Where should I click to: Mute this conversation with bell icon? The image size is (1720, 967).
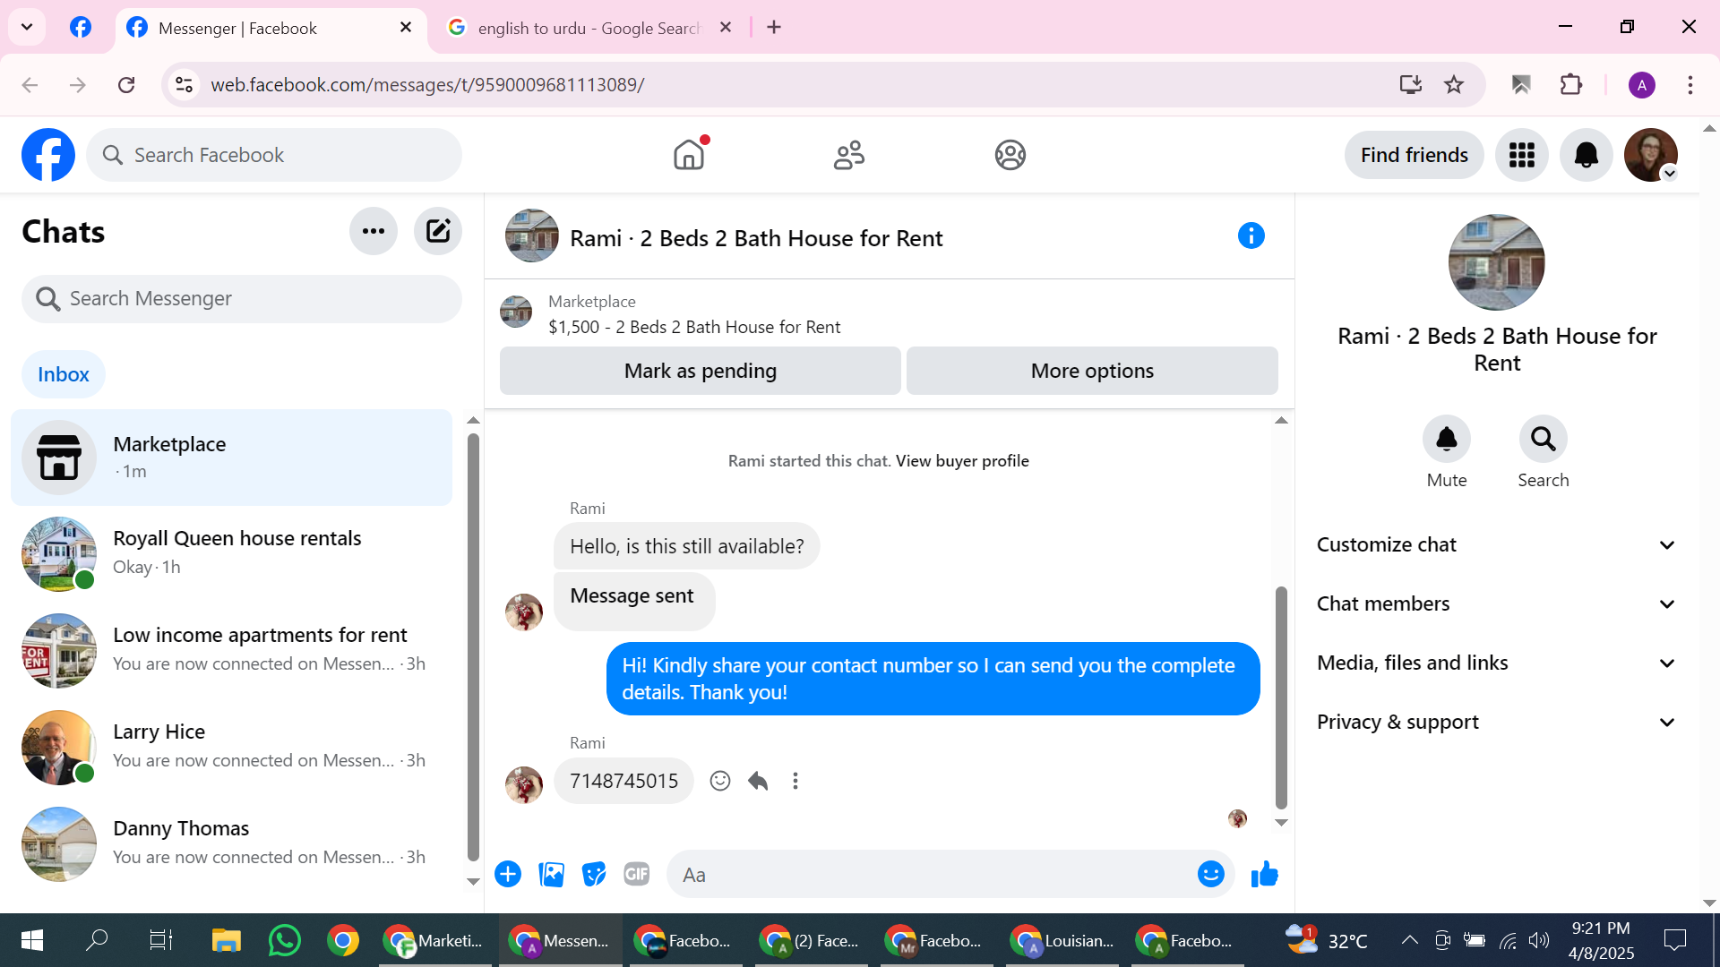[x=1446, y=439]
